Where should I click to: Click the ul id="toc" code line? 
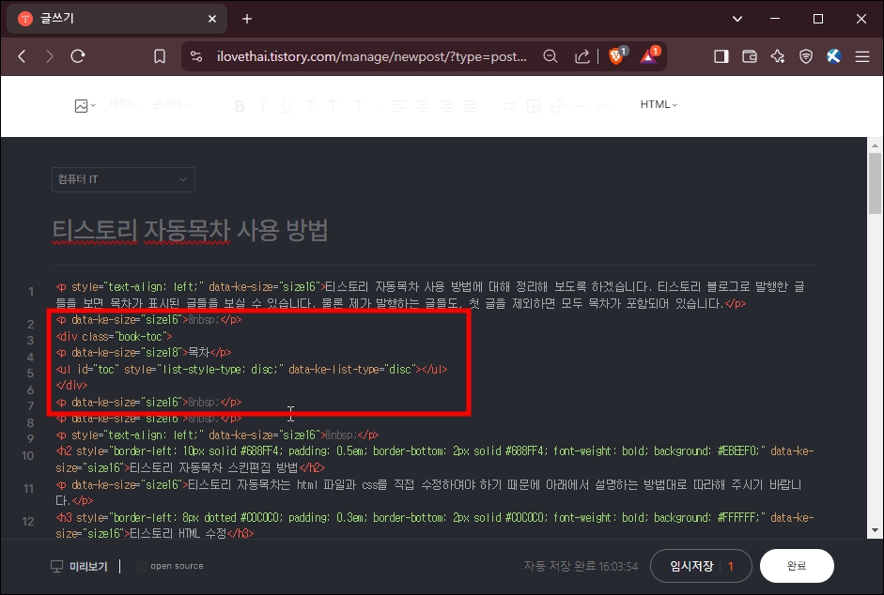(x=252, y=370)
